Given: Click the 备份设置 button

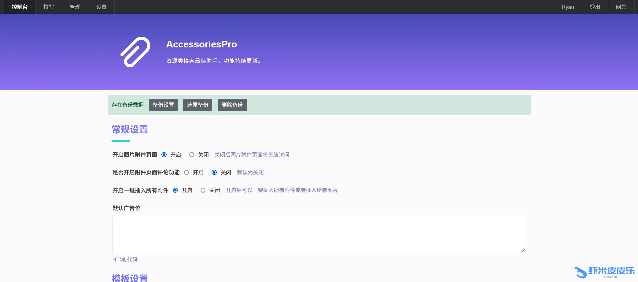Looking at the screenshot, I should click(x=163, y=105).
